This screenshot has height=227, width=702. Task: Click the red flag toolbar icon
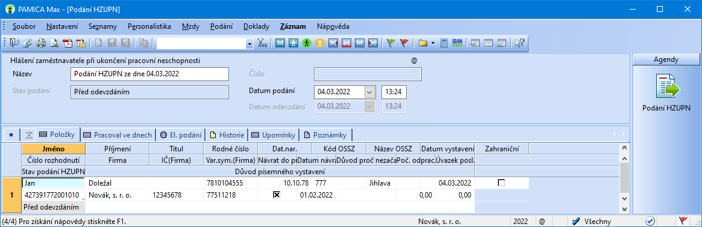coord(404,43)
